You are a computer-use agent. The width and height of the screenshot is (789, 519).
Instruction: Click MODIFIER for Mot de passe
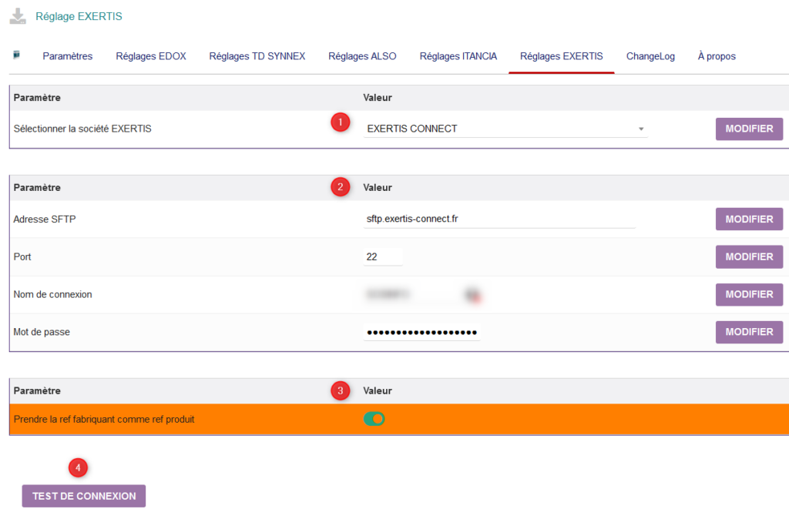[x=749, y=333]
